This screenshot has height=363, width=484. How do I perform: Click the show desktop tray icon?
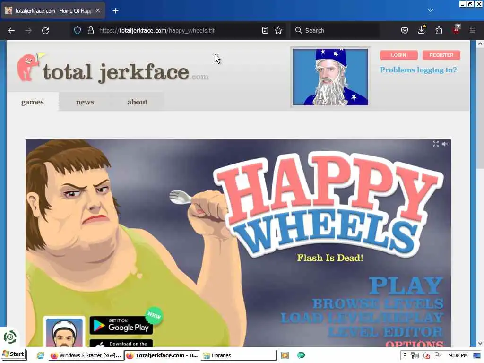pos(477,355)
